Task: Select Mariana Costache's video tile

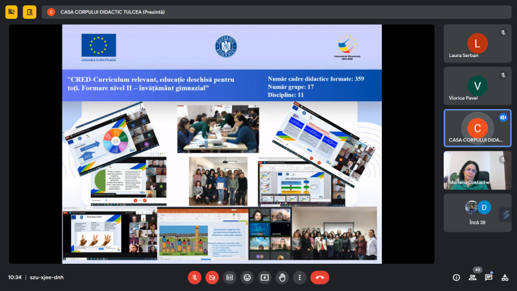Action: [x=477, y=170]
